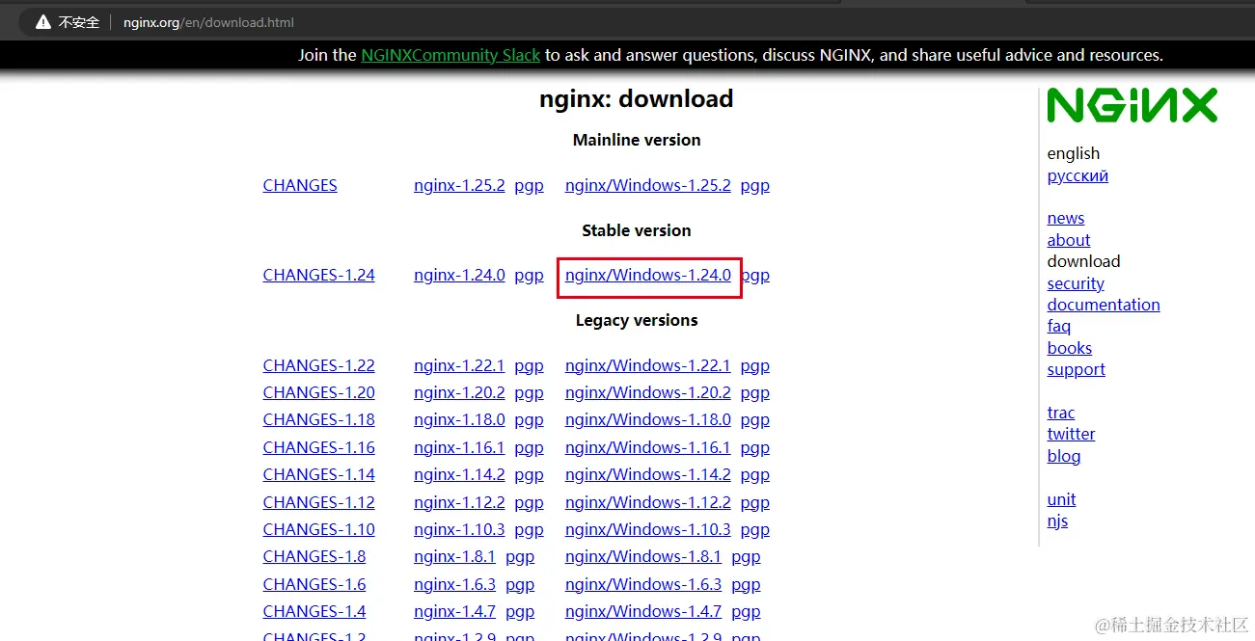The width and height of the screenshot is (1255, 641).
Task: Open CHANGES-1.8 link
Action: click(x=314, y=556)
